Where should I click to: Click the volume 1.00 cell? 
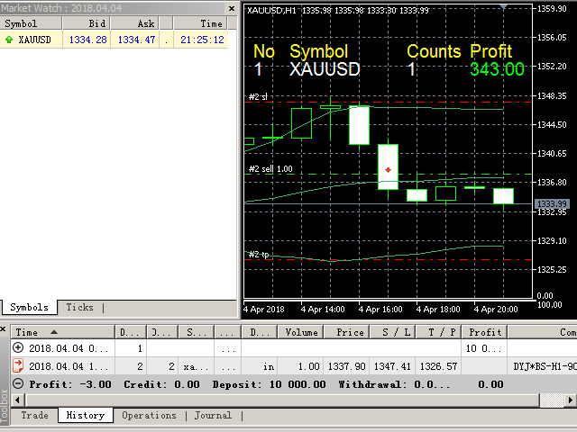coord(301,366)
